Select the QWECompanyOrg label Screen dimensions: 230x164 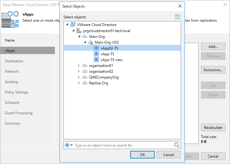pyautogui.click(x=104, y=77)
